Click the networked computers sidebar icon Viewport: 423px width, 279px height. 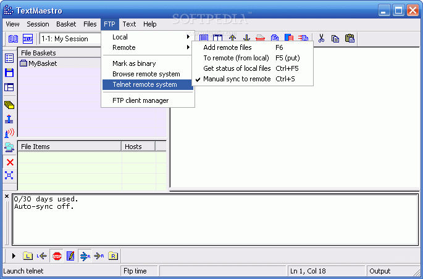coord(9,147)
